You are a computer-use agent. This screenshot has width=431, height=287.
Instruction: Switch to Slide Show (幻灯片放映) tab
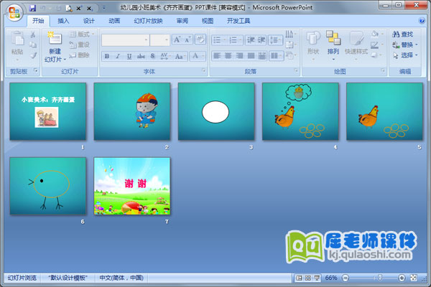click(149, 21)
